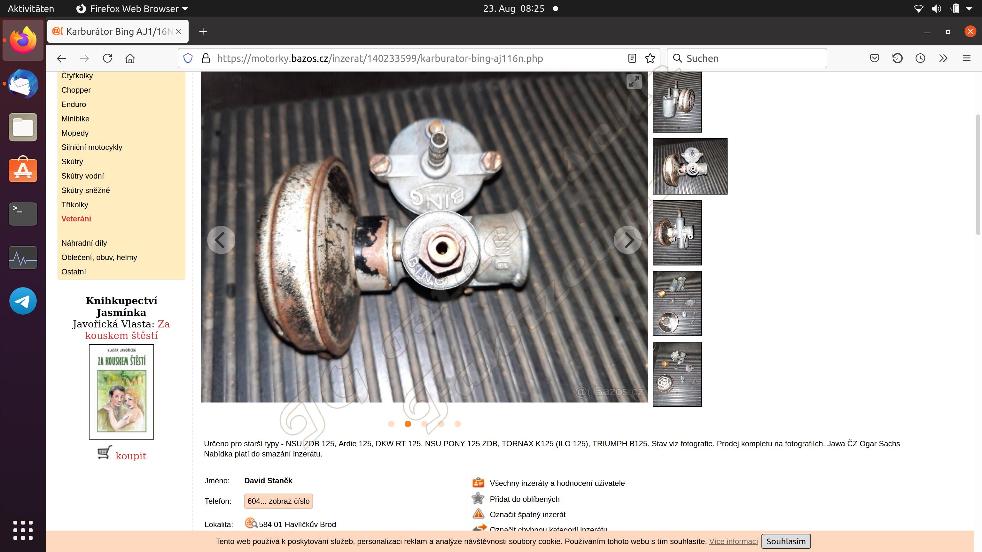
Task: Toggle reader view icon in address bar
Action: (632, 58)
